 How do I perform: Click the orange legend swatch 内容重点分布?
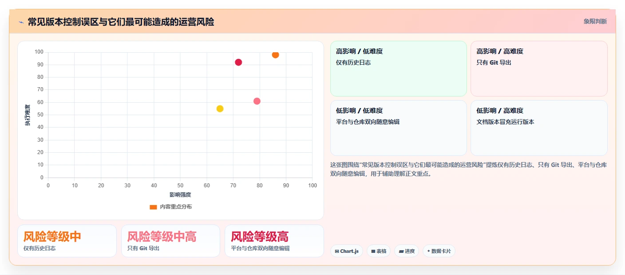[153, 207]
